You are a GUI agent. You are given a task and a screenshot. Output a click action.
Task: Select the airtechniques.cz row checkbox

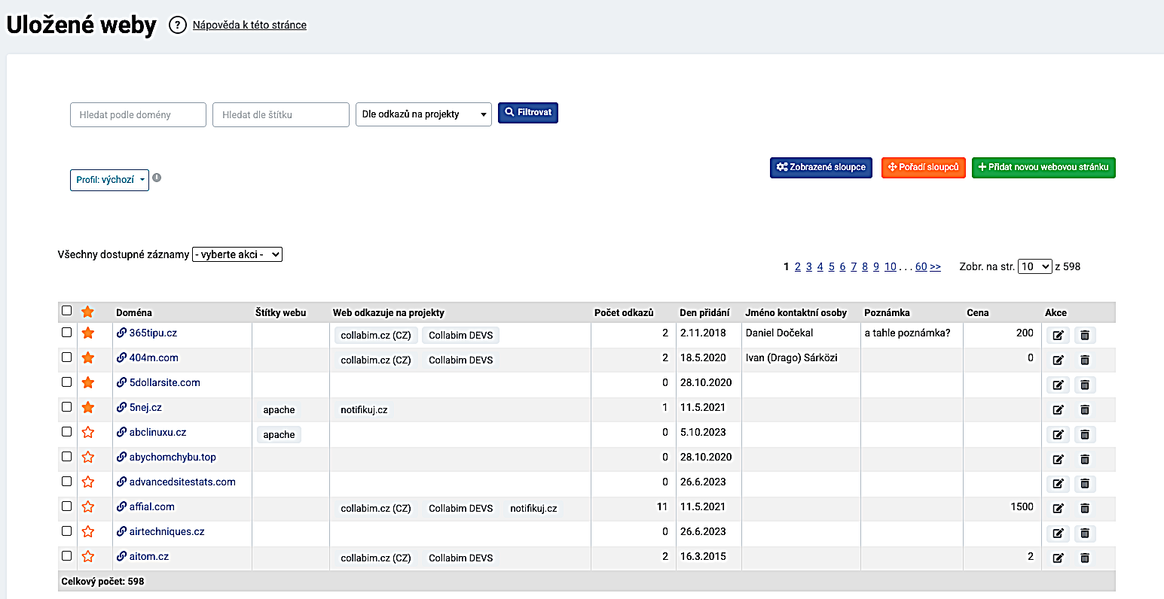point(66,531)
